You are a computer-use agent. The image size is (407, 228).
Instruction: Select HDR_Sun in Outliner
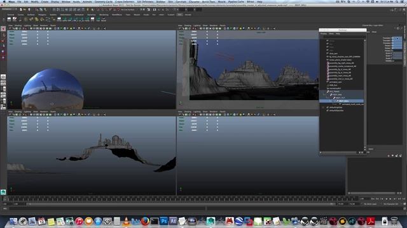pyautogui.click(x=333, y=85)
